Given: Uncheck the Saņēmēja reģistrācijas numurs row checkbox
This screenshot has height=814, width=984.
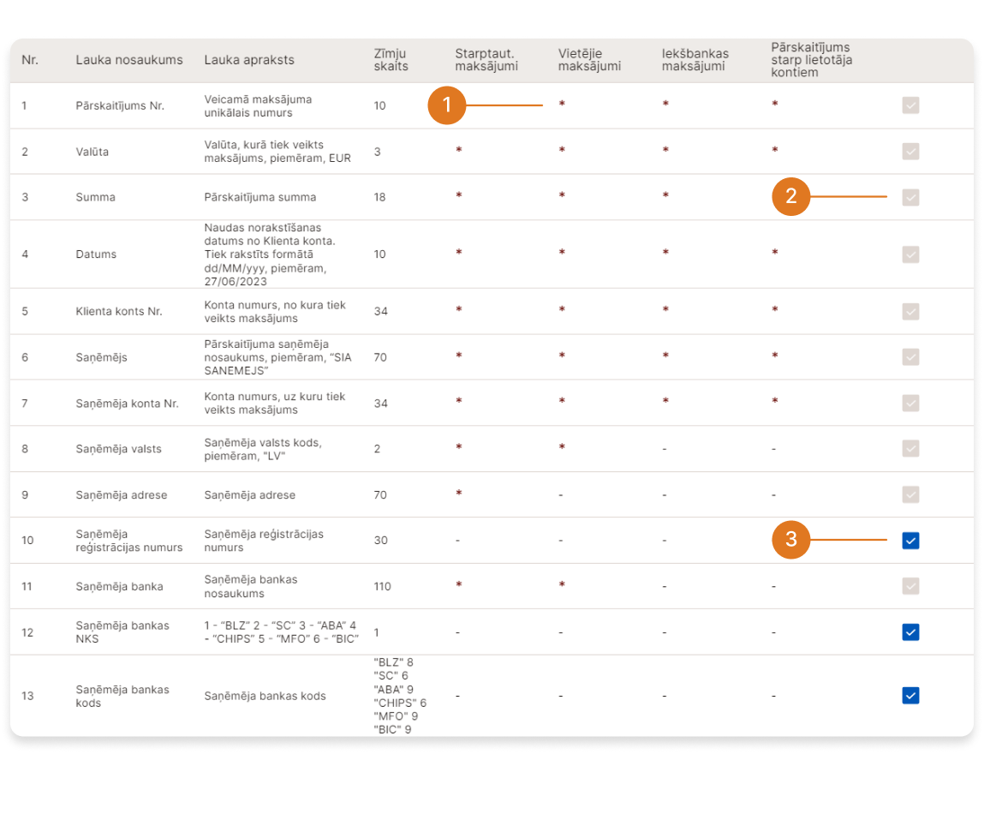Looking at the screenshot, I should [x=910, y=541].
